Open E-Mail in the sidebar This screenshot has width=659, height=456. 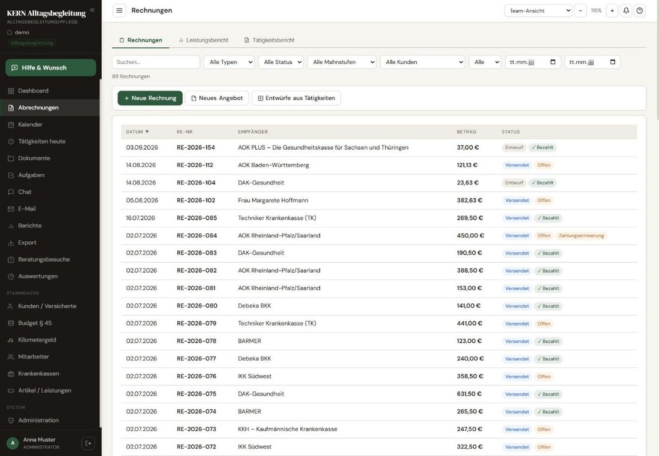[50, 208]
